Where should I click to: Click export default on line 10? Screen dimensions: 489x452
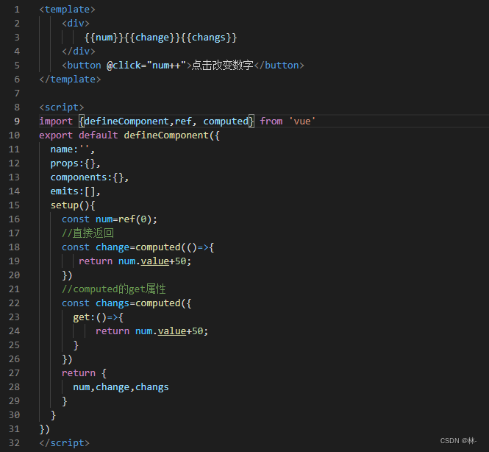pos(79,135)
